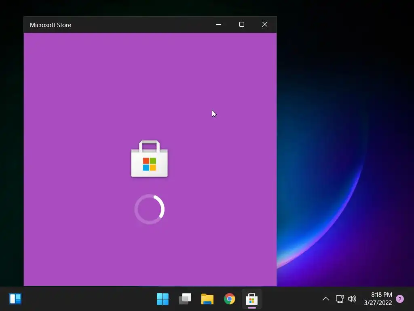
Task: Open Google Chrome from the taskbar
Action: click(x=230, y=299)
